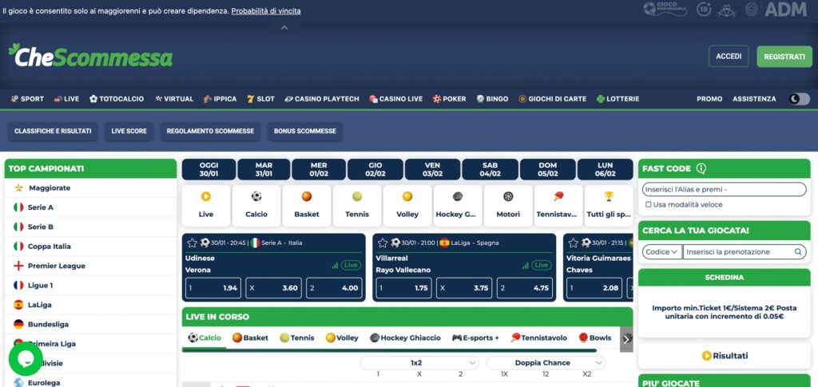Select the Tennis sport tile
The width and height of the screenshot is (818, 387).
point(357,206)
